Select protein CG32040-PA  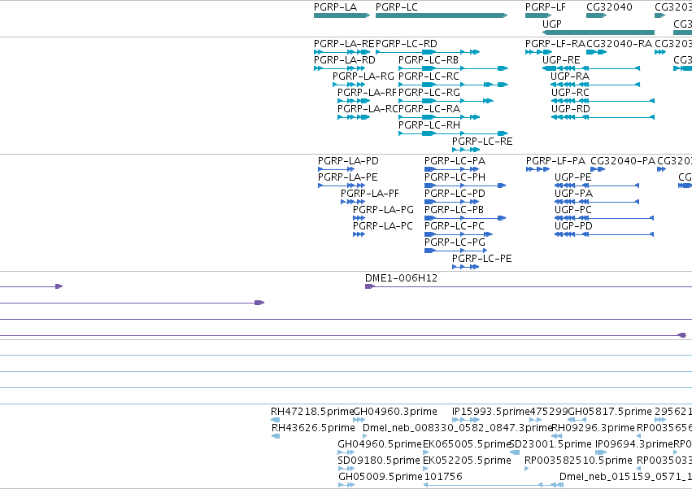point(598,169)
